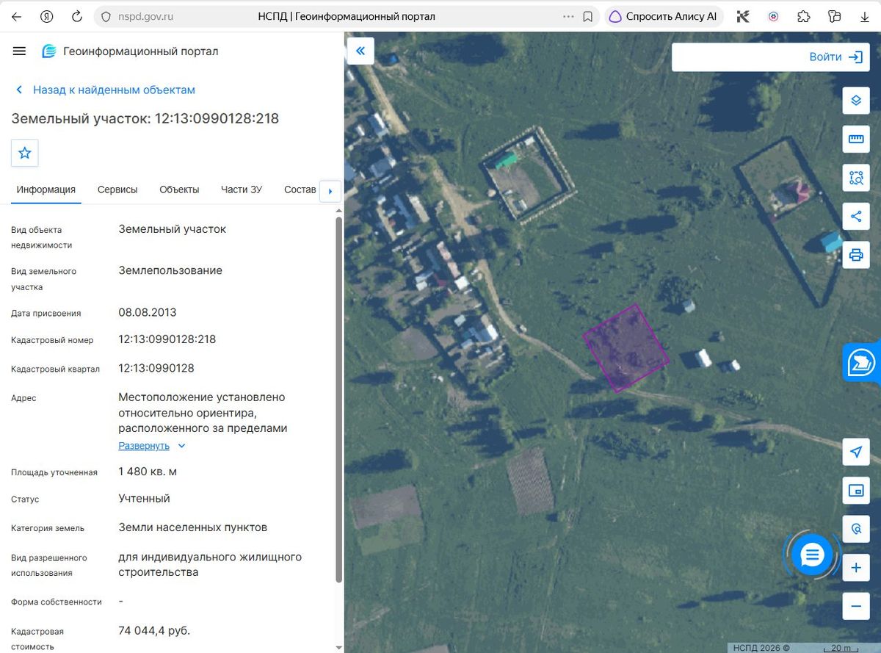Click the area value 1 480 кв. м
This screenshot has width=881, height=653.
tap(148, 472)
